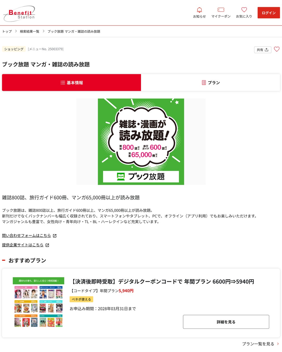Open 検索結果一覧 breadcrumb link
This screenshot has height=352, width=282.
click(30, 32)
